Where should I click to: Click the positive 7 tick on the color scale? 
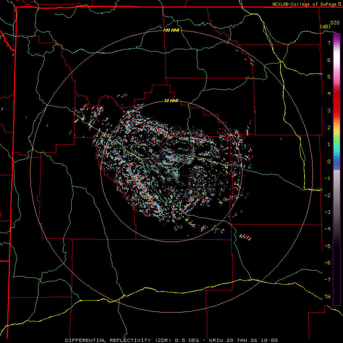pos(329,43)
